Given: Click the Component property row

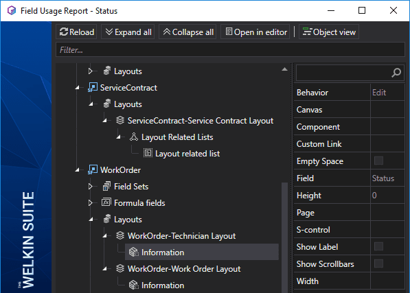Looking at the screenshot, I should [350, 127].
